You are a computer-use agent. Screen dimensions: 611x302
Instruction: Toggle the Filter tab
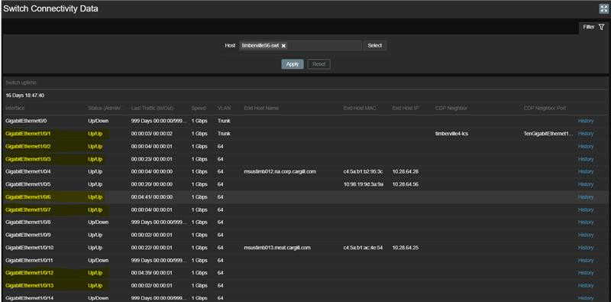pyautogui.click(x=593, y=27)
